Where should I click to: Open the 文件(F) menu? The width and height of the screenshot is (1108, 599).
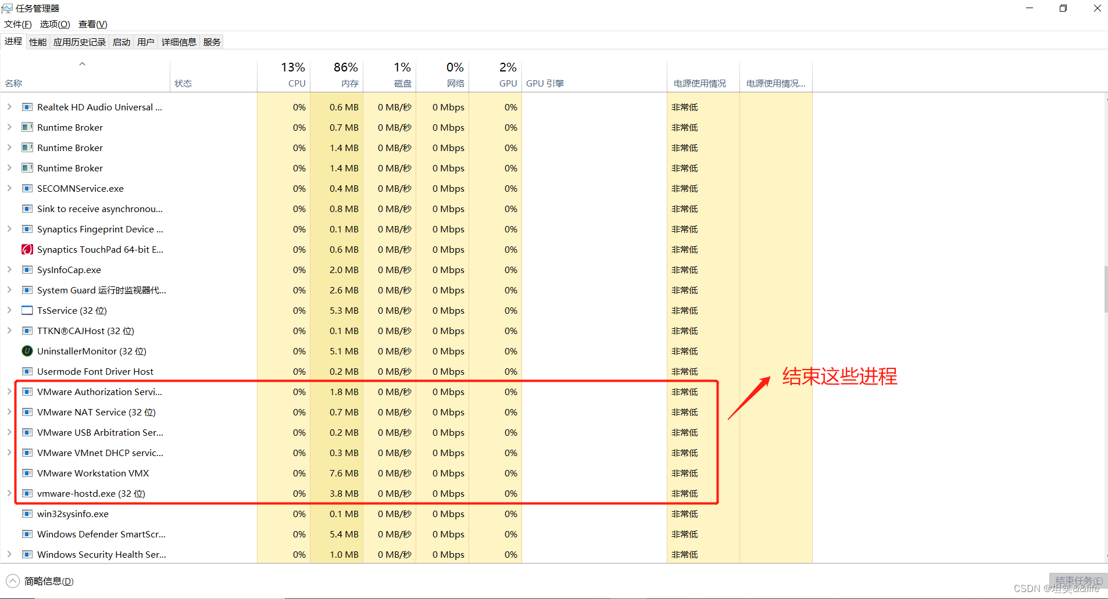[x=18, y=24]
